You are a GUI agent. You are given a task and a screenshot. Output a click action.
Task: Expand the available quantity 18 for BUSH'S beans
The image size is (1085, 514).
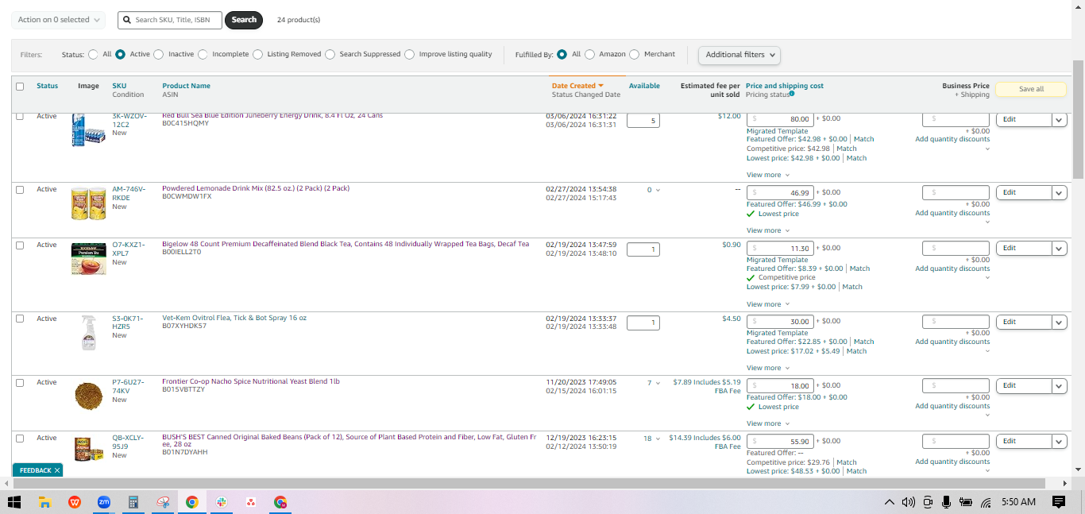click(652, 439)
